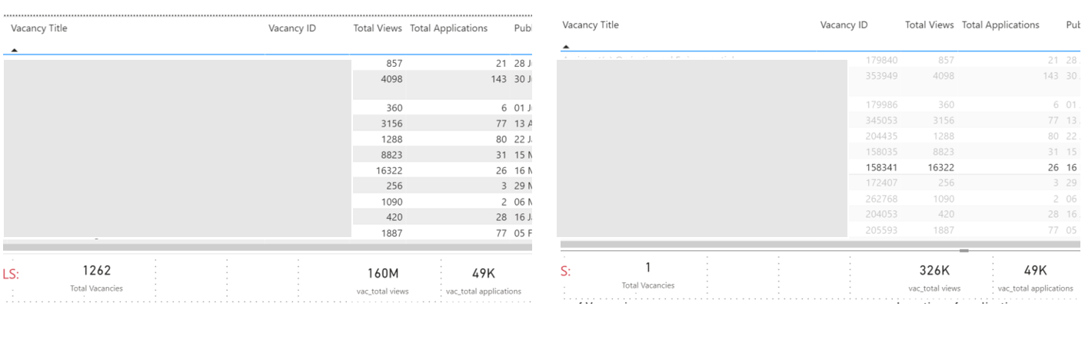This screenshot has height=346, width=1085.
Task: Click Total Views cell 360 in left table
Action: click(x=394, y=108)
